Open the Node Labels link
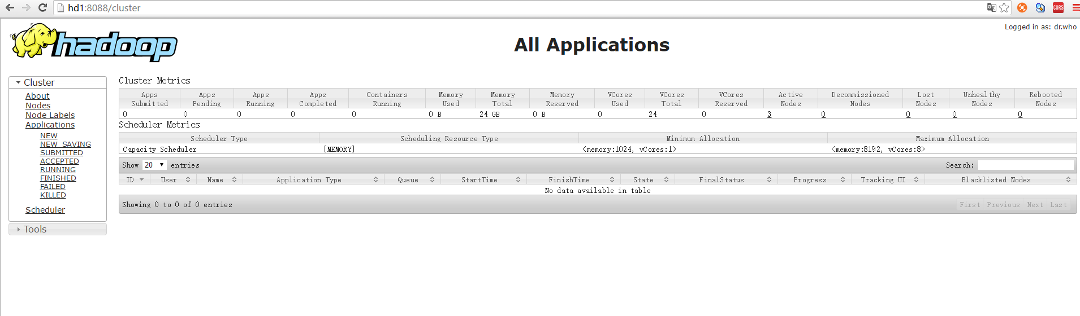This screenshot has height=316, width=1080. tap(50, 115)
